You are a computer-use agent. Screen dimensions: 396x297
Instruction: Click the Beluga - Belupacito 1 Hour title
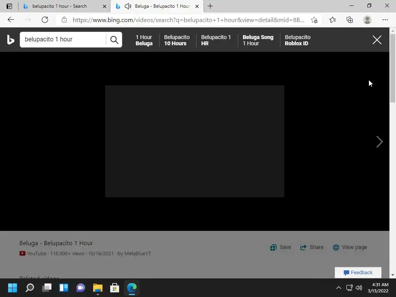[56, 243]
